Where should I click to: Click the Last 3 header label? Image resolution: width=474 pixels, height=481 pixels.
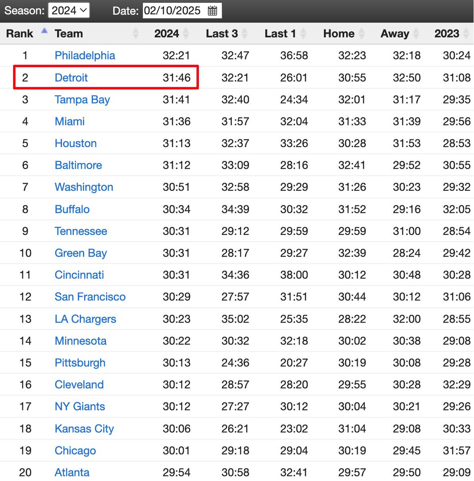coord(222,34)
